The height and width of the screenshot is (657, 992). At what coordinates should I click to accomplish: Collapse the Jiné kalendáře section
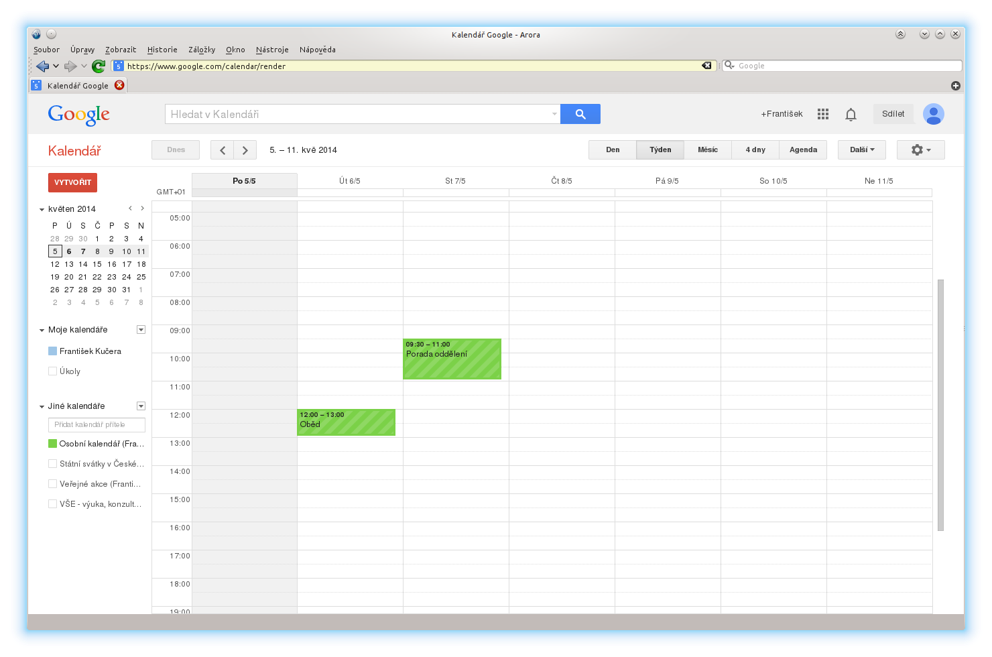click(x=42, y=407)
